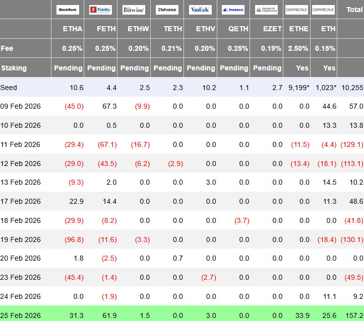The height and width of the screenshot is (321, 364).
Task: Click the (67.1) FETH outflow value
Action: (x=107, y=144)
